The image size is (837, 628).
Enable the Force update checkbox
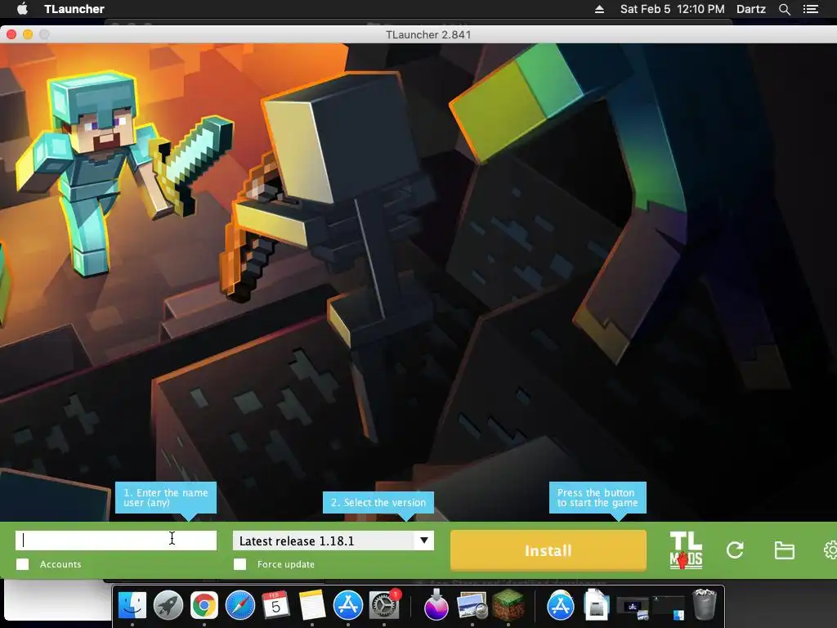pyautogui.click(x=240, y=564)
